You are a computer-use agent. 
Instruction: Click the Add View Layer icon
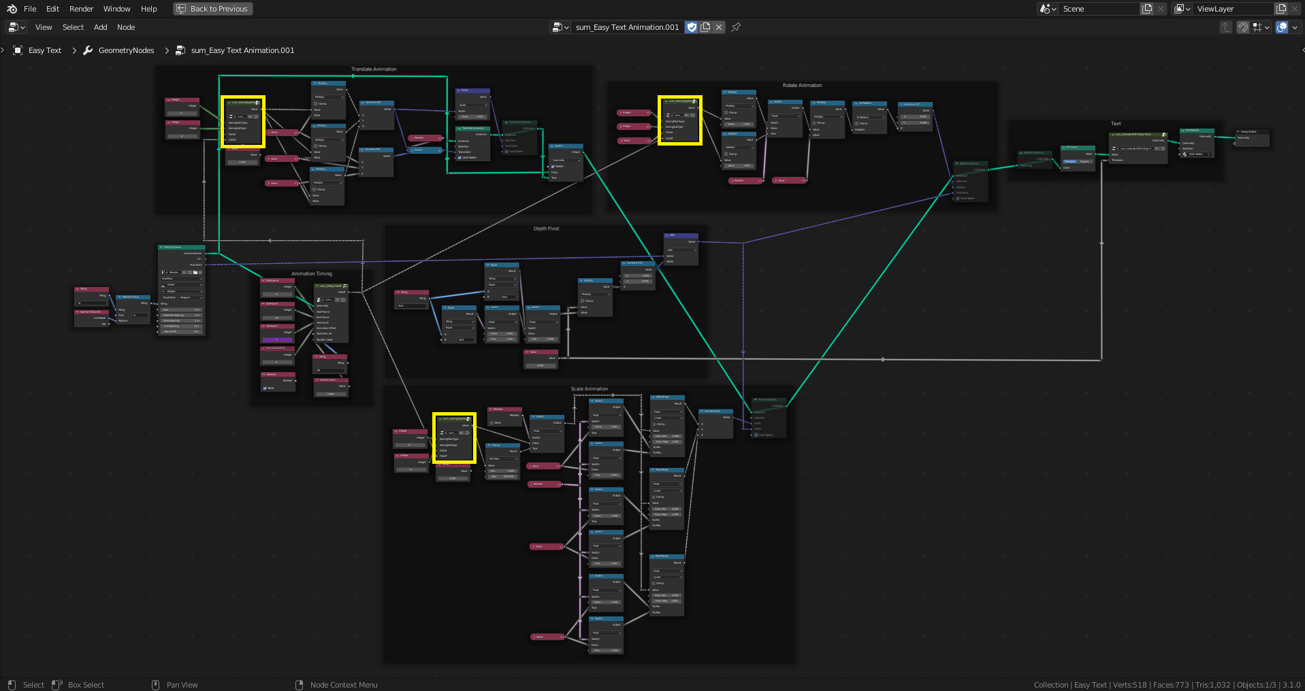pos(1281,9)
